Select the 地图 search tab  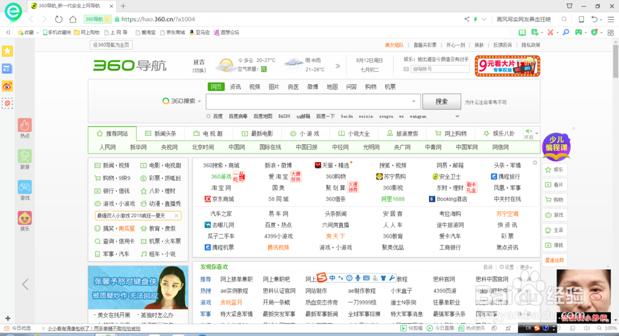(332, 87)
